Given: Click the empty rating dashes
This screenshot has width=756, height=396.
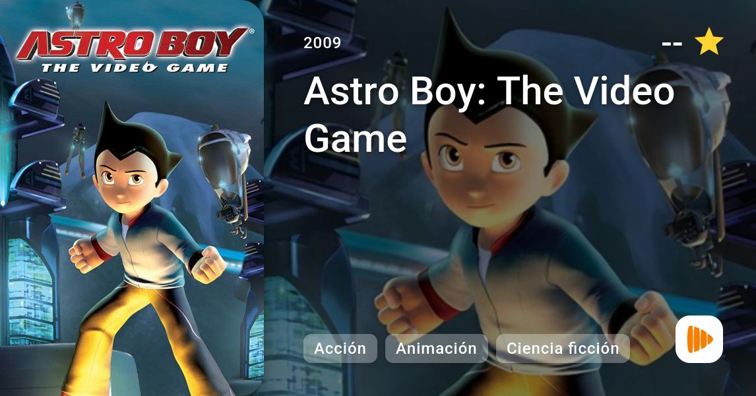Looking at the screenshot, I should coord(672,44).
